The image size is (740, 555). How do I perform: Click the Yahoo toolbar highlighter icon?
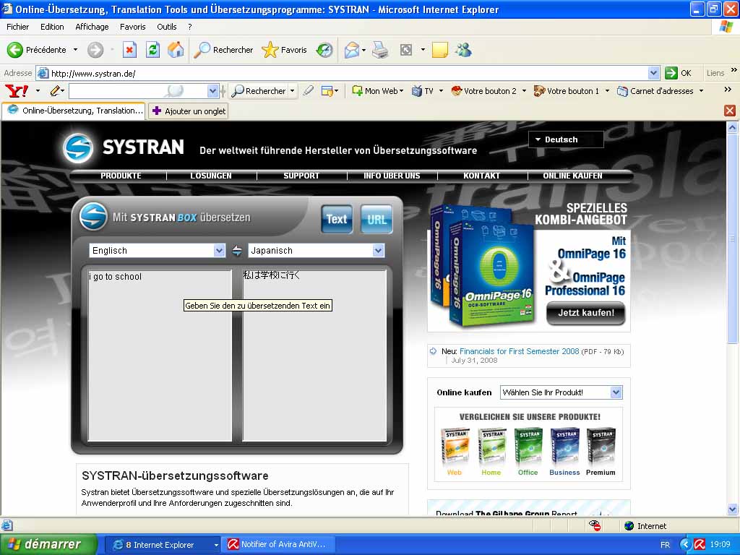pyautogui.click(x=308, y=90)
